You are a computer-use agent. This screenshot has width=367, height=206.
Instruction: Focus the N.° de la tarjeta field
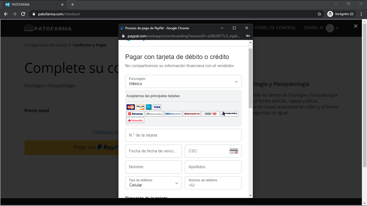(183, 135)
